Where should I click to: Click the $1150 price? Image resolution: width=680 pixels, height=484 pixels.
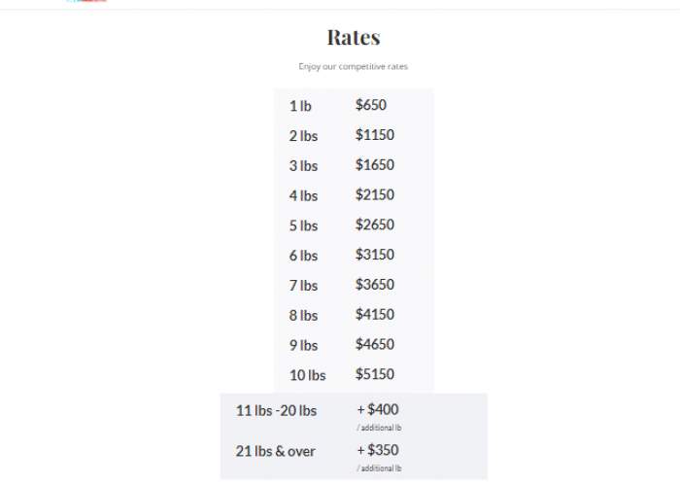pyautogui.click(x=375, y=135)
